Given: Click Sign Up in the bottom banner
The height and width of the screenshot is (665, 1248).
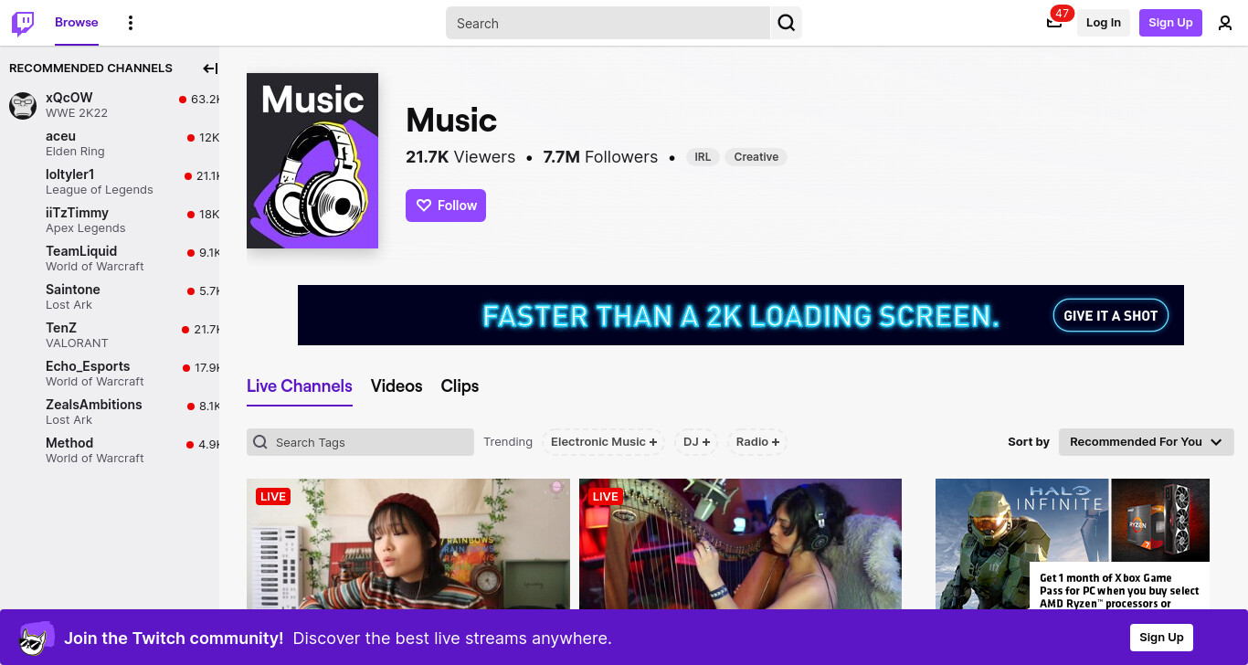Looking at the screenshot, I should 1161,638.
